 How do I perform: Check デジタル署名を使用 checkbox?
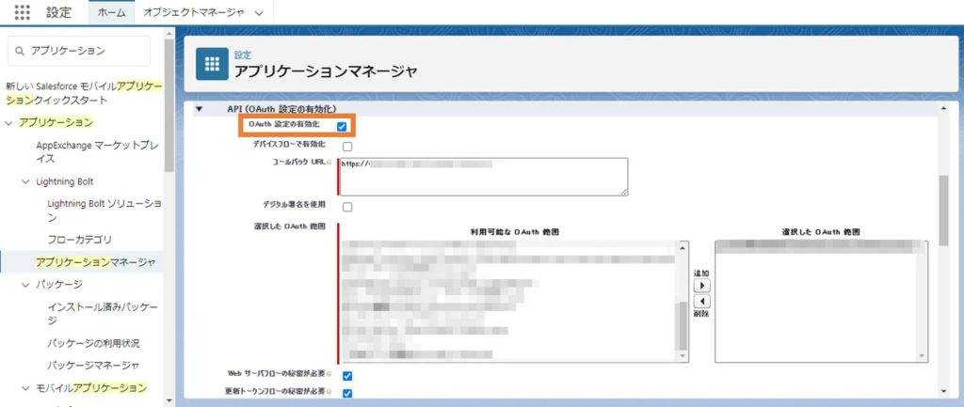click(347, 207)
